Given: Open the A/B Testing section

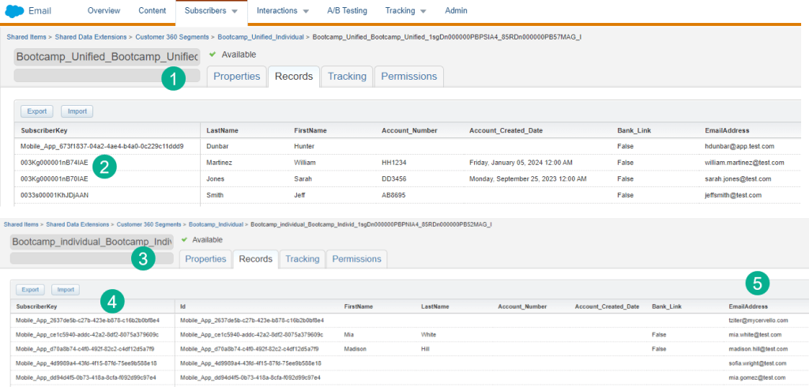Looking at the screenshot, I should click(x=347, y=11).
